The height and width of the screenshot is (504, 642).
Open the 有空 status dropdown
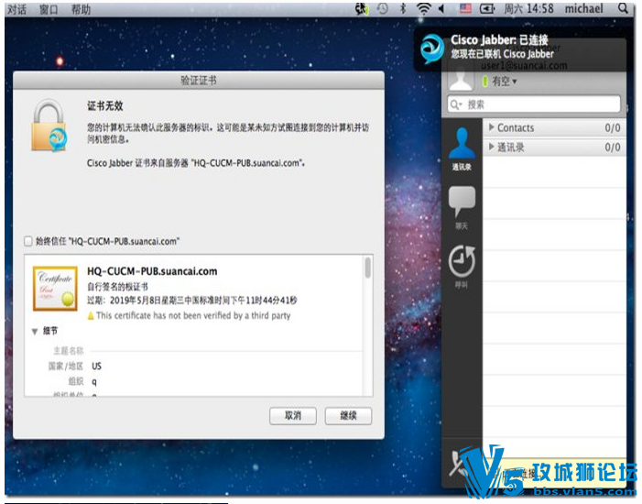504,82
